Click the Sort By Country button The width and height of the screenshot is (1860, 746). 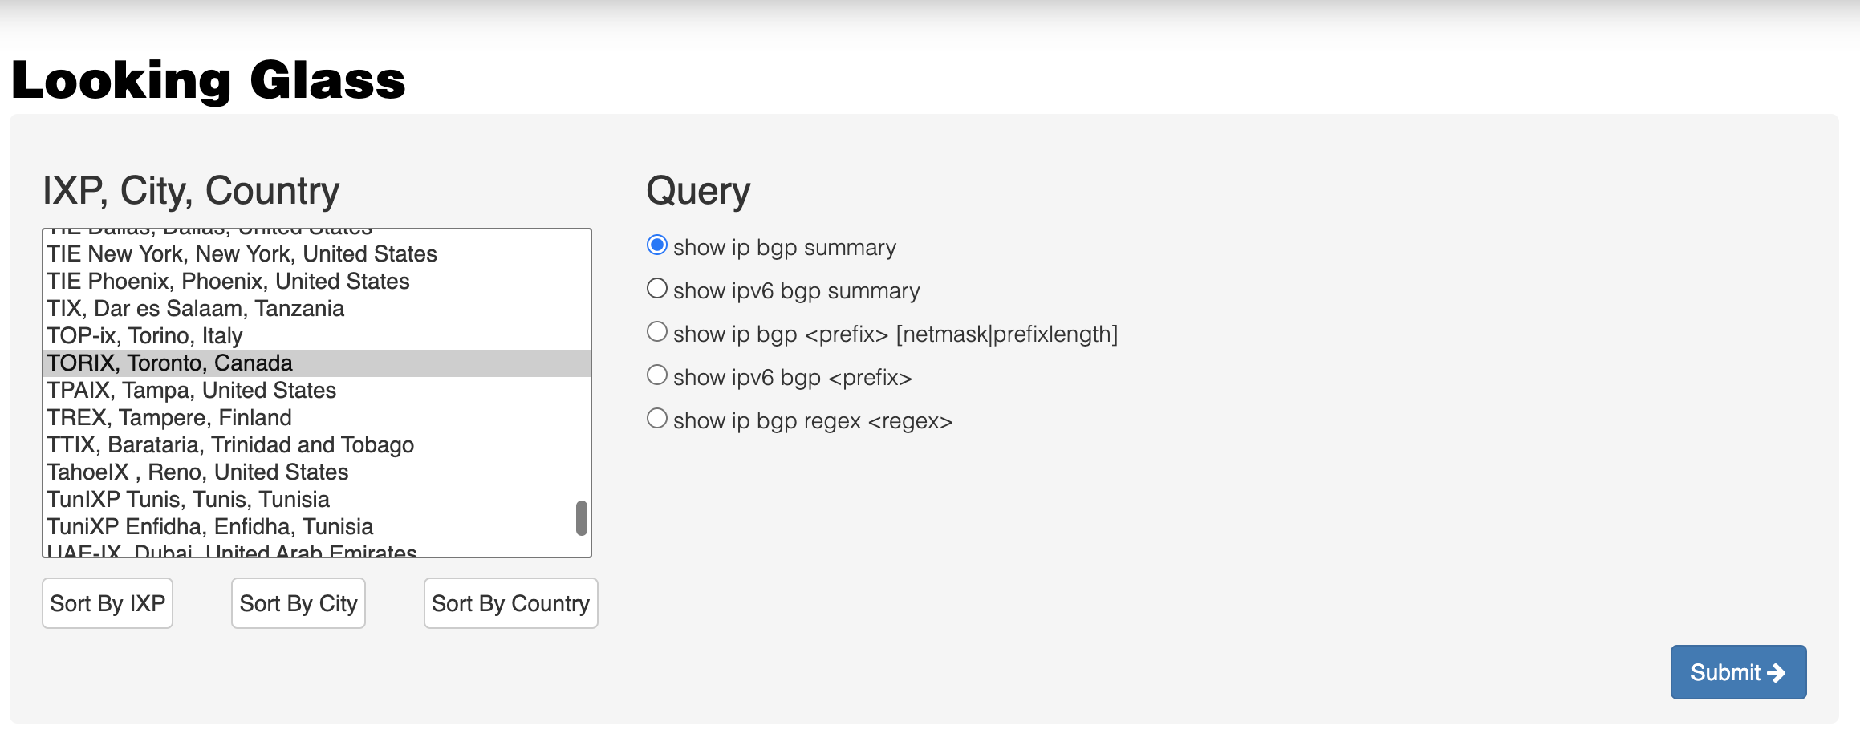point(510,603)
